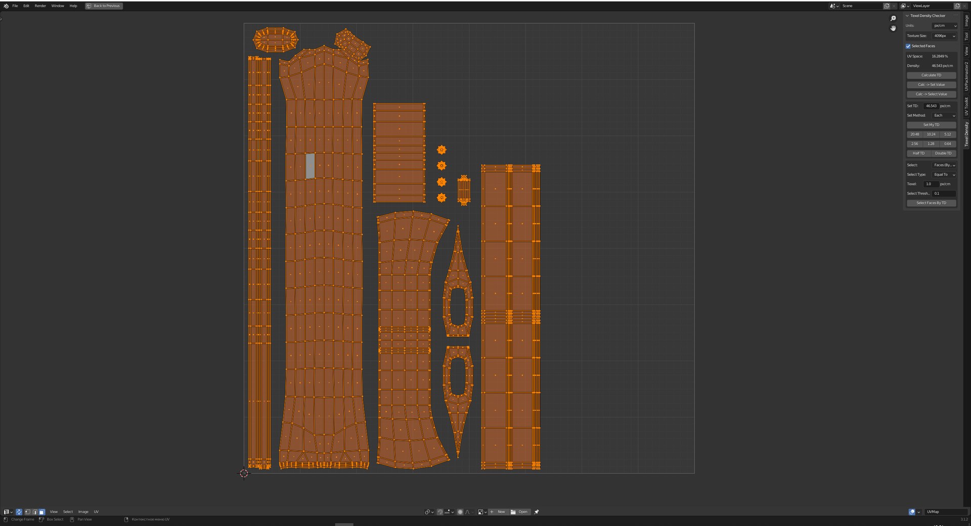Expand the snapping options dropdown arrow
Screen dimensions: 971x526
pyautogui.click(x=453, y=512)
